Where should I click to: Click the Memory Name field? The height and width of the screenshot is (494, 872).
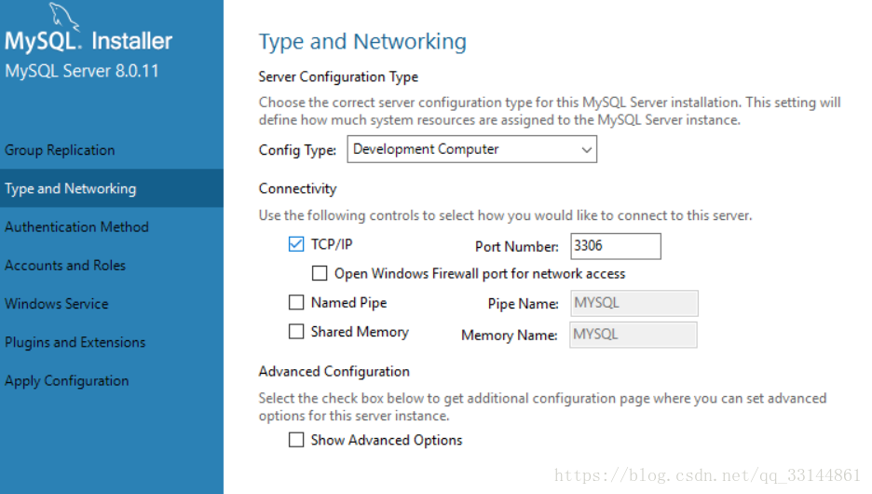pos(634,335)
